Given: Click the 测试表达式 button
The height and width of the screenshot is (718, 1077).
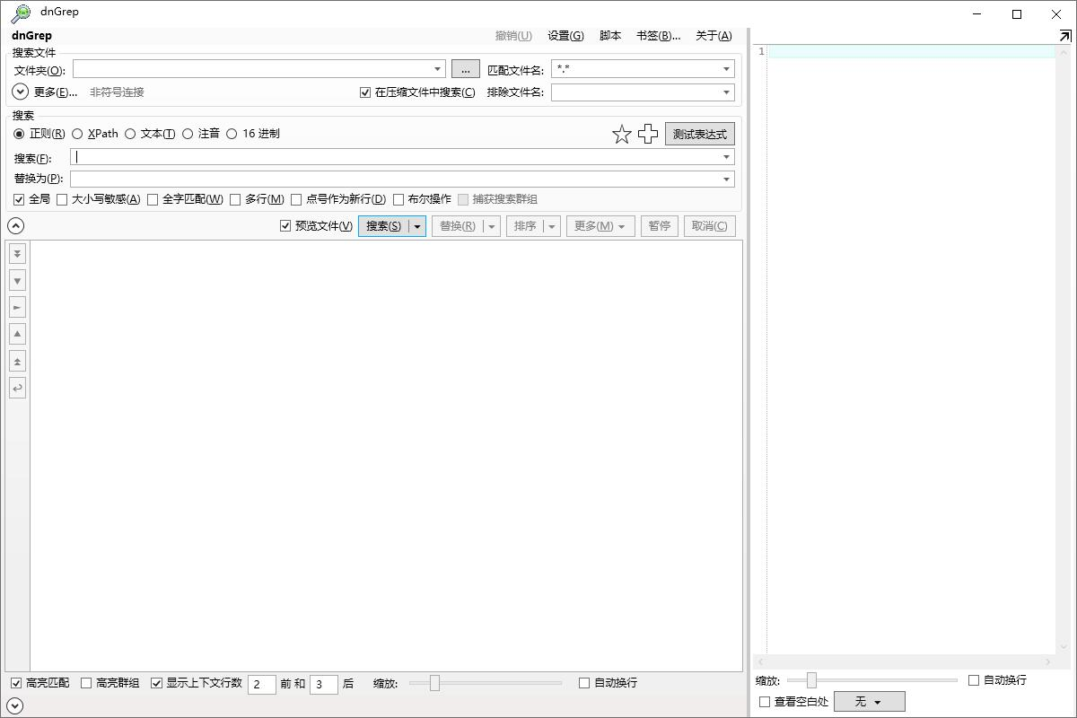Looking at the screenshot, I should [x=699, y=134].
